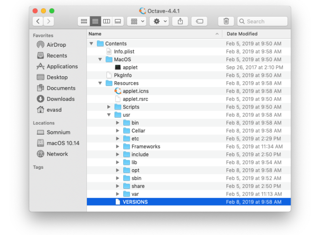Switch to gallery view in toolbar

(x=118, y=21)
